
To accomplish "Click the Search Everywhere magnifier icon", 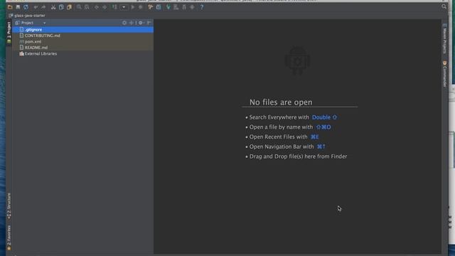I will (x=444, y=6).
